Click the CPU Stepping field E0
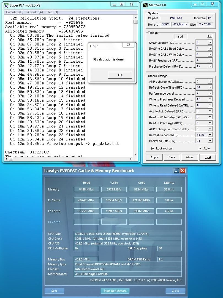 [x=170, y=248]
